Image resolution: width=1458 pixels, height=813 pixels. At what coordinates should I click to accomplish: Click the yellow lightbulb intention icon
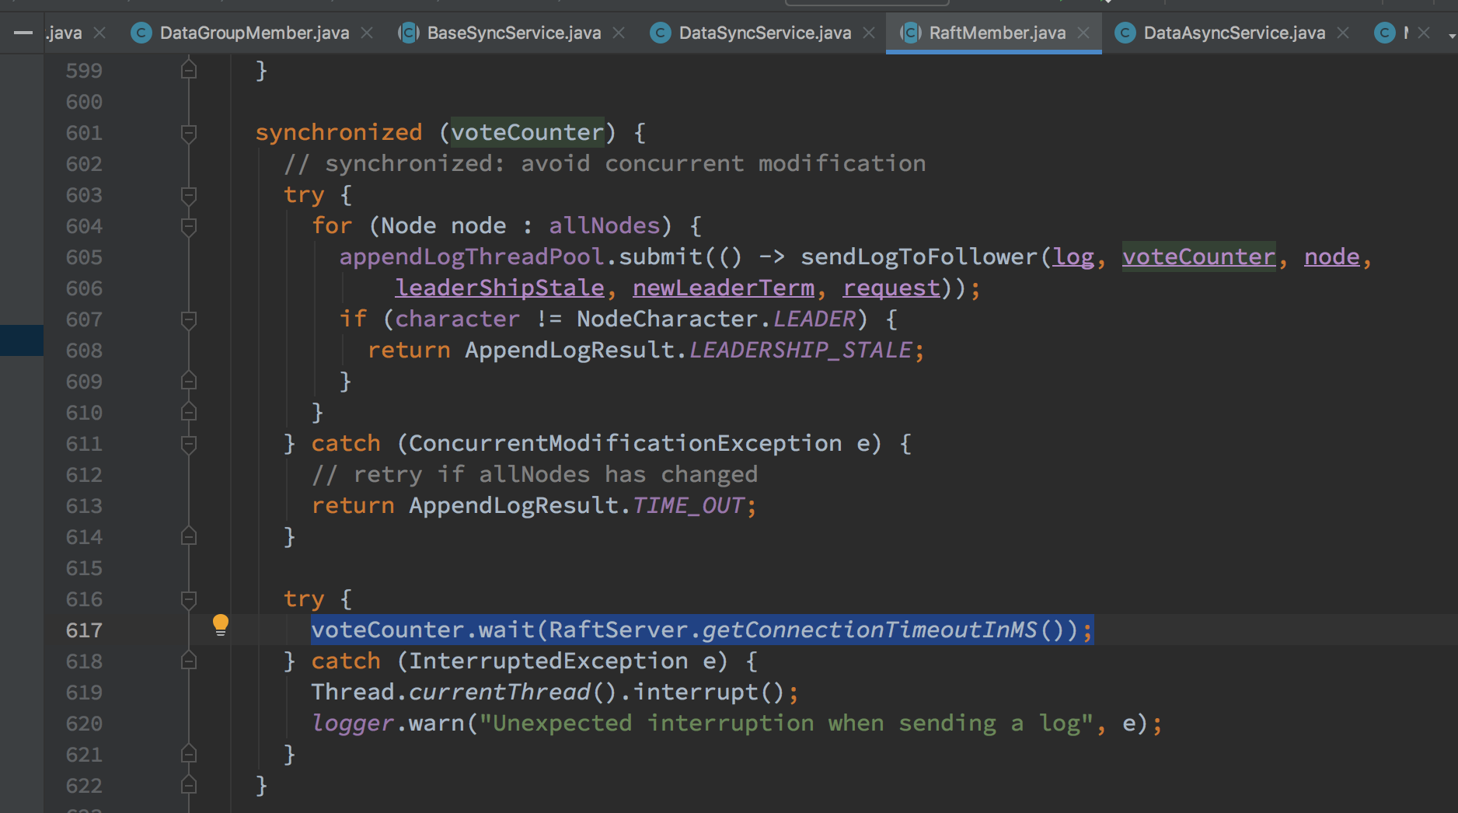coord(221,625)
